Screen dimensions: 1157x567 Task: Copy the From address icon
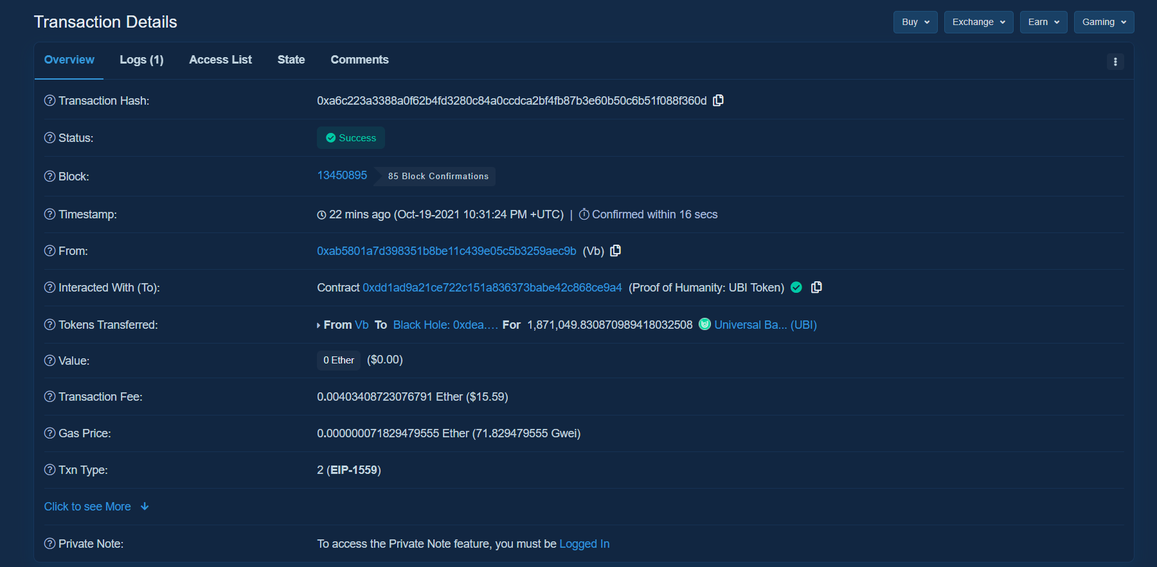[615, 250]
